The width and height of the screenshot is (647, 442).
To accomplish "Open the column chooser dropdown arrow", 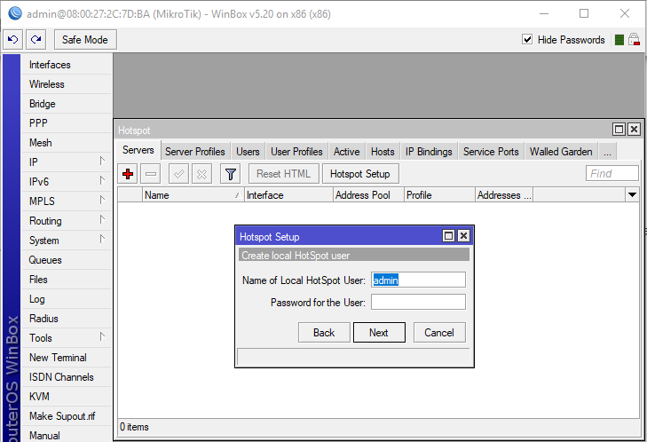I will click(632, 194).
